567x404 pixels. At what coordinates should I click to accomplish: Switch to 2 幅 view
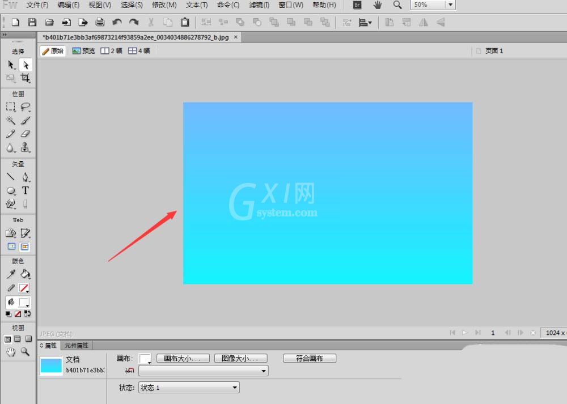111,51
